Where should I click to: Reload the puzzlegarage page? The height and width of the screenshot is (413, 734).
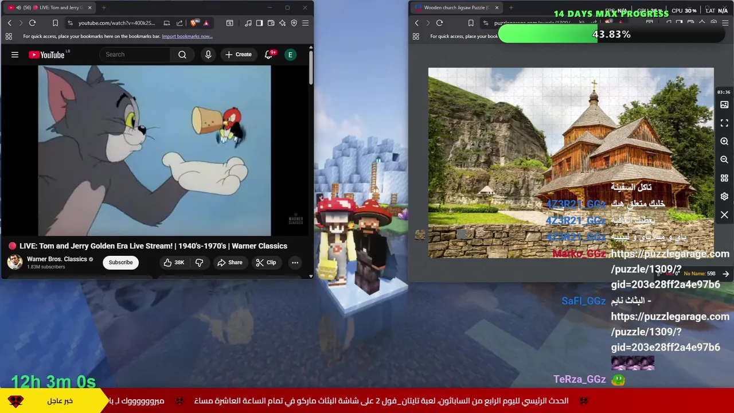tap(439, 23)
